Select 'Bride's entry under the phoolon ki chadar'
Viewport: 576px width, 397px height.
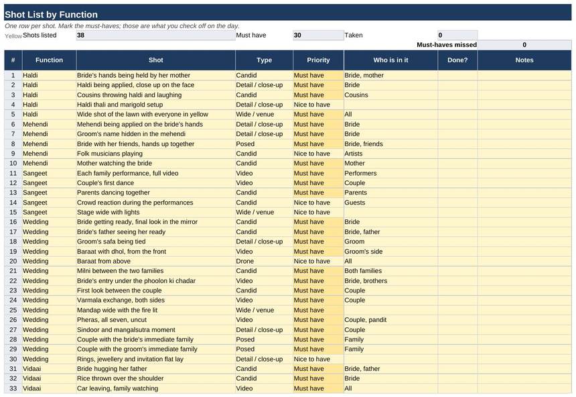[156, 281]
